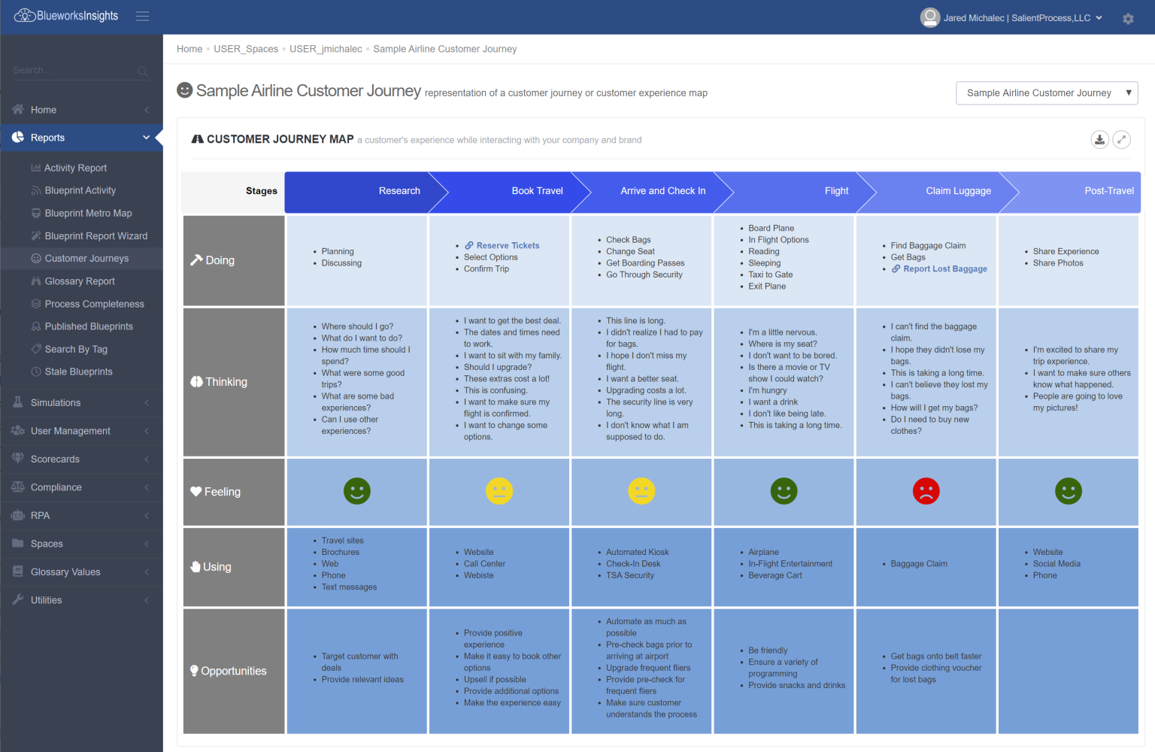Viewport: 1155px width, 752px height.
Task: Open the Sample Airline Customer Journey selector dropdown
Action: [x=1046, y=92]
